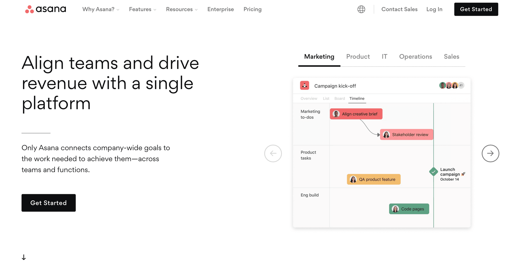
Task: Click Log In
Action: pyautogui.click(x=434, y=9)
